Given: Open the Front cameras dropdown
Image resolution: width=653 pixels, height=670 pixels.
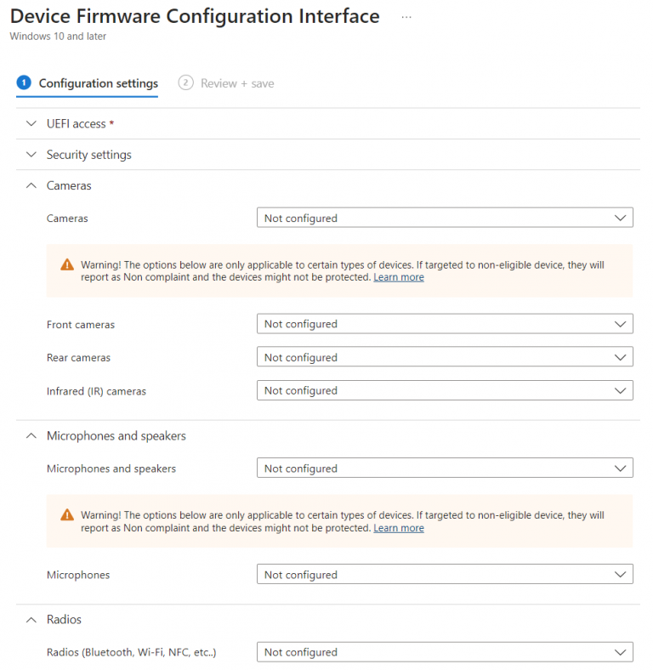Looking at the screenshot, I should (445, 324).
